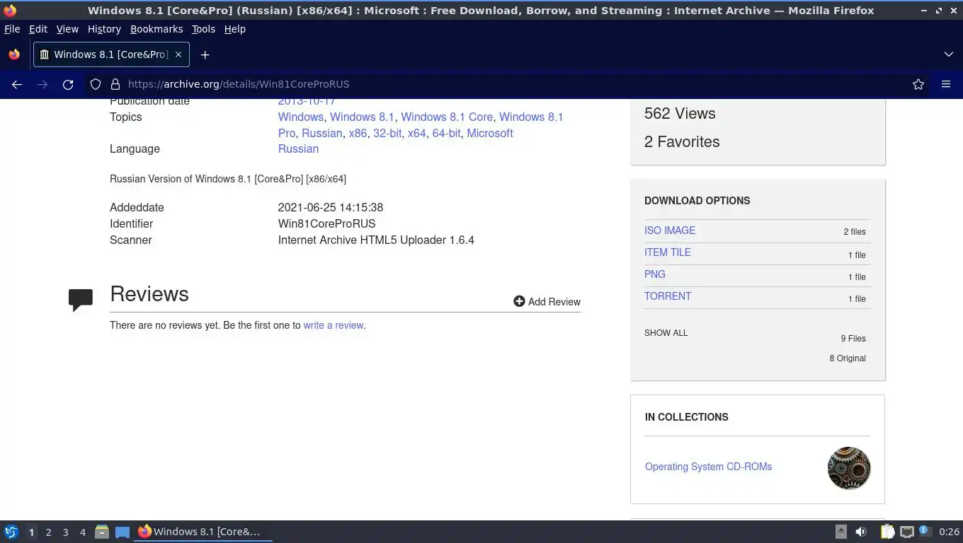Download the TORRENT file

click(668, 296)
